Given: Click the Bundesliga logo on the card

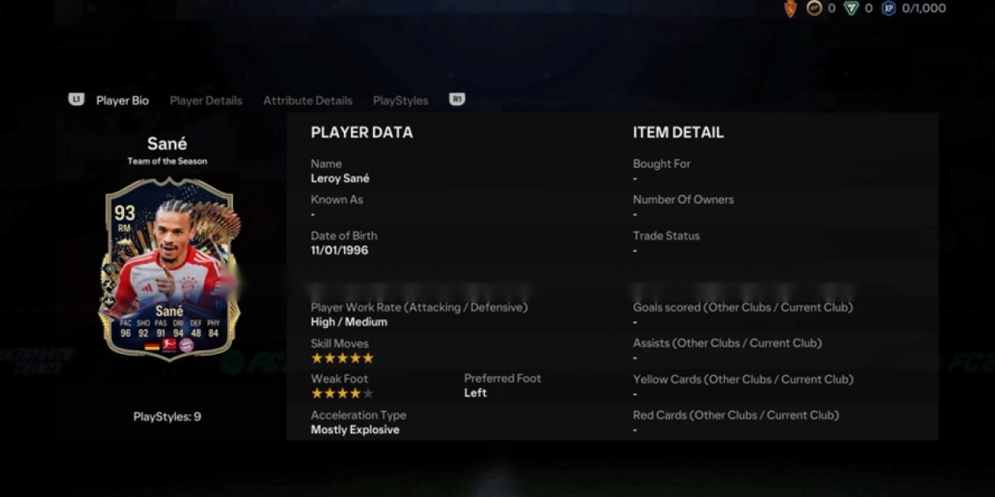Looking at the screenshot, I should [x=169, y=345].
